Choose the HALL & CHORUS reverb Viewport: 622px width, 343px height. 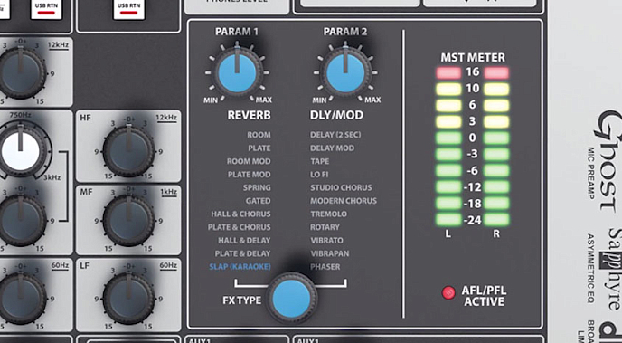point(240,214)
